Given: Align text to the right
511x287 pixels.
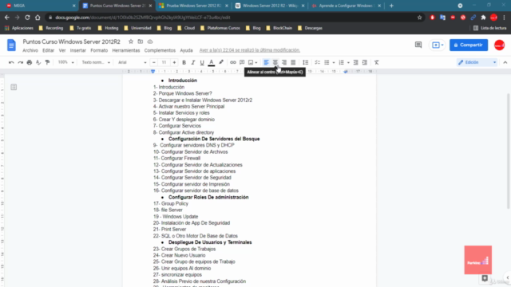Looking at the screenshot, I should [284, 62].
